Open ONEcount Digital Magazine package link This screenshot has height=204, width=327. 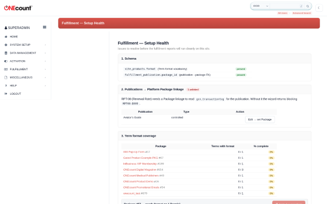140,169
